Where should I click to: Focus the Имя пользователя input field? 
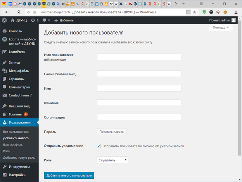pos(139,57)
